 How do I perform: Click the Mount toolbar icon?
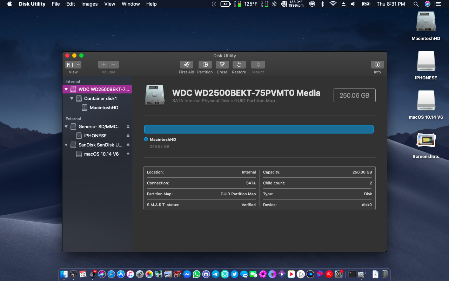(258, 65)
